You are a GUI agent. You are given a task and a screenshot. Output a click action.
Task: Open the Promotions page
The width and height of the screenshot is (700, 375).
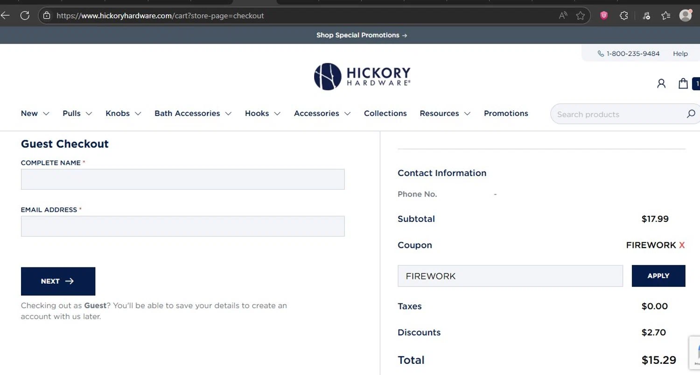(x=506, y=113)
